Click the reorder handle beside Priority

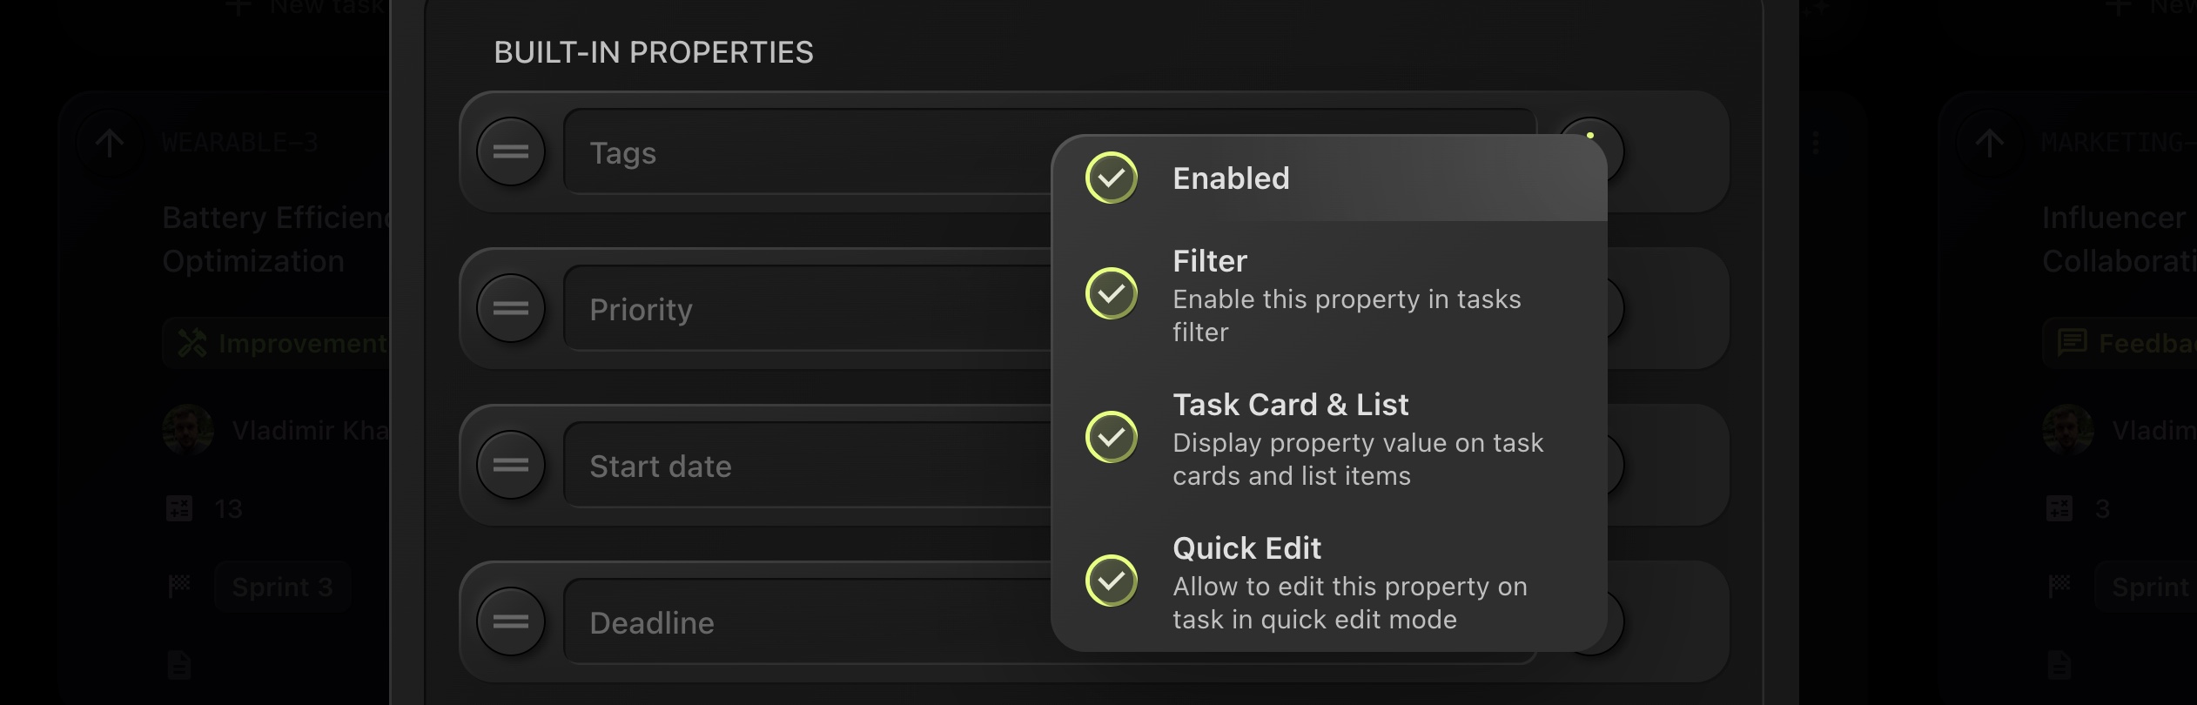511,309
